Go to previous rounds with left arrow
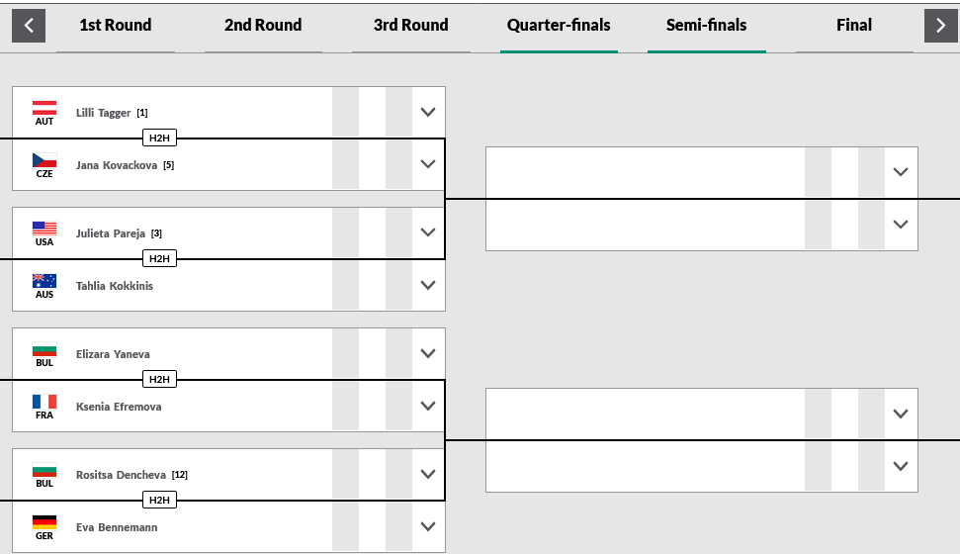Viewport: 960px width, 554px height. click(x=29, y=26)
